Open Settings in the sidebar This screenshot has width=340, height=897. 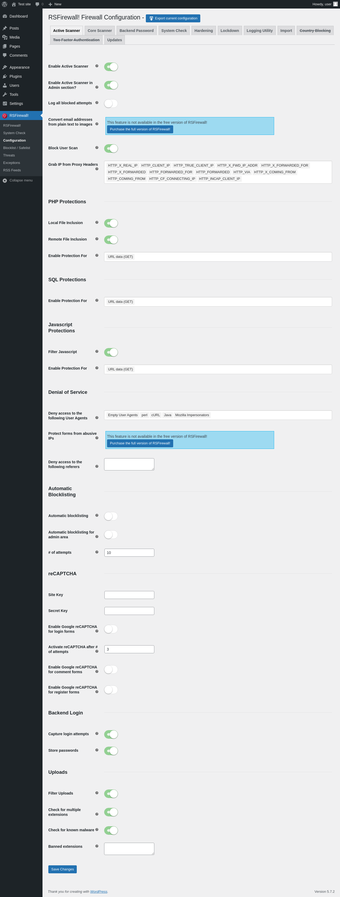pos(21,104)
